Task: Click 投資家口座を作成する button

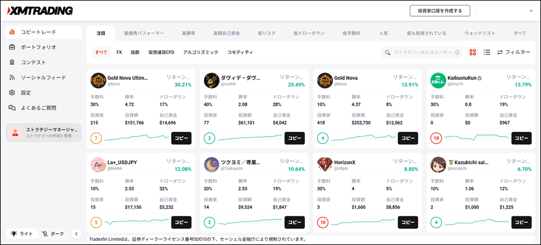Action: 440,11
